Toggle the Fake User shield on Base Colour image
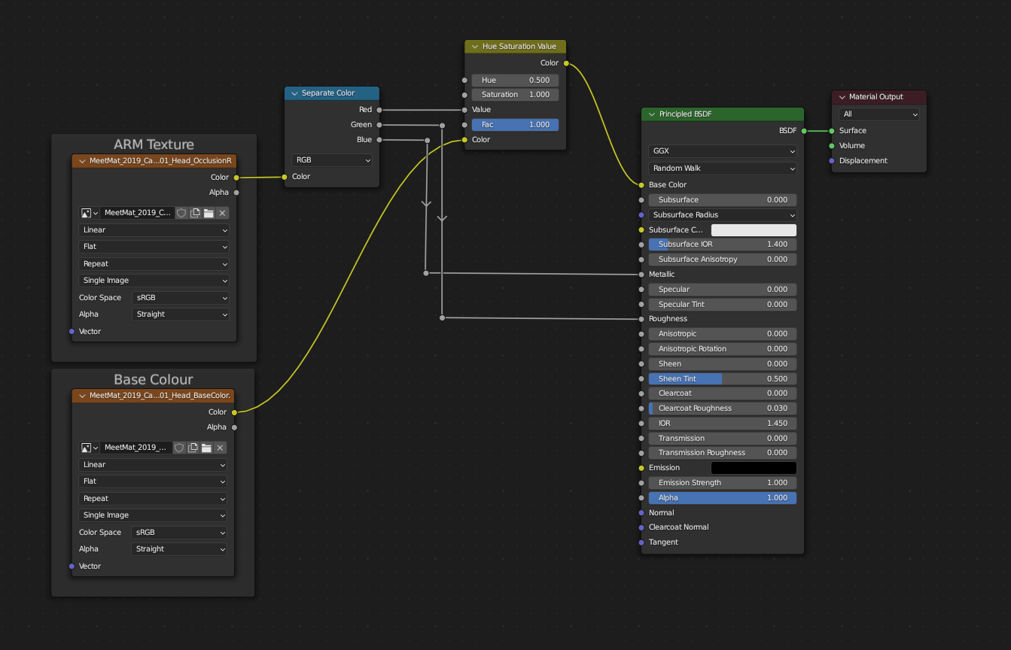The image size is (1011, 650). pos(181,448)
